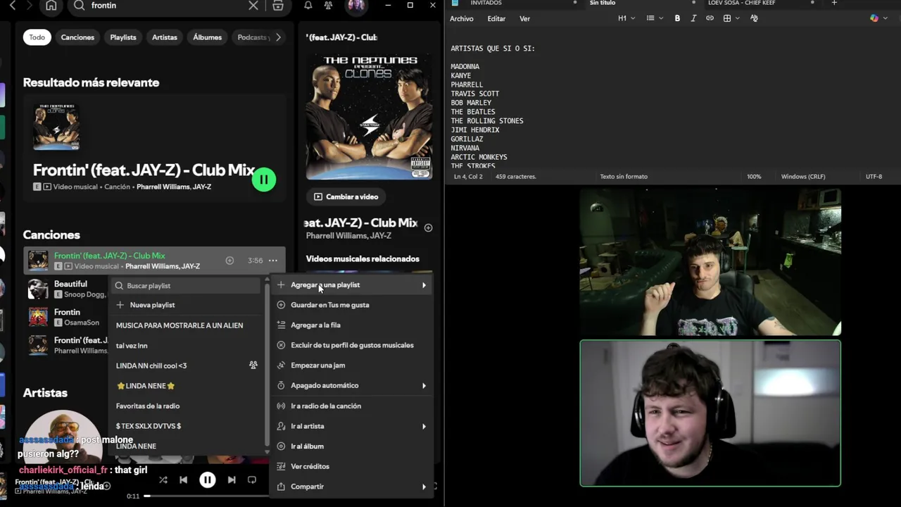Open Copilot dropdown in Notepad

pos(878,18)
